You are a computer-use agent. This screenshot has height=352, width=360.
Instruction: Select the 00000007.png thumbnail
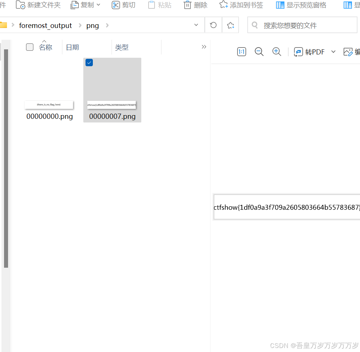click(112, 105)
